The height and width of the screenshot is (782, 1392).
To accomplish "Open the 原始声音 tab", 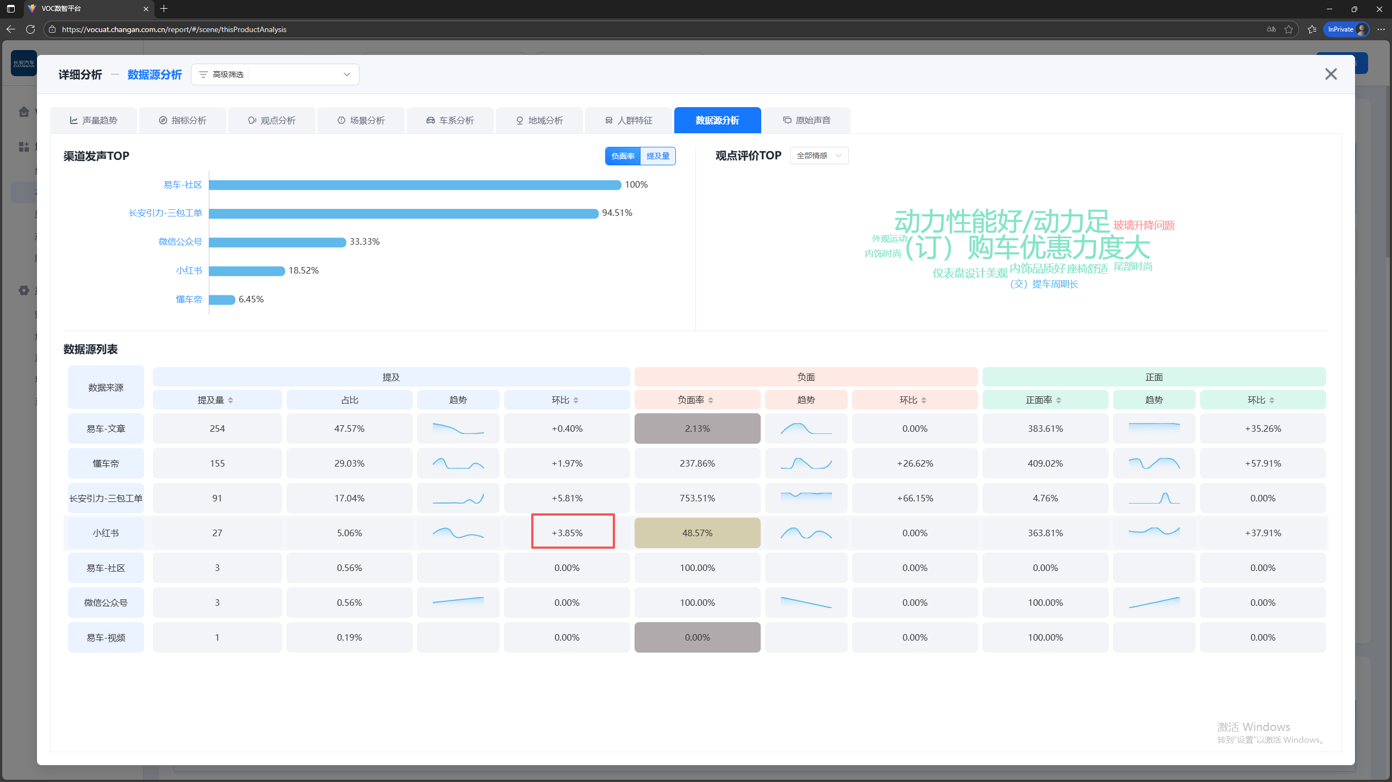I will tap(807, 120).
